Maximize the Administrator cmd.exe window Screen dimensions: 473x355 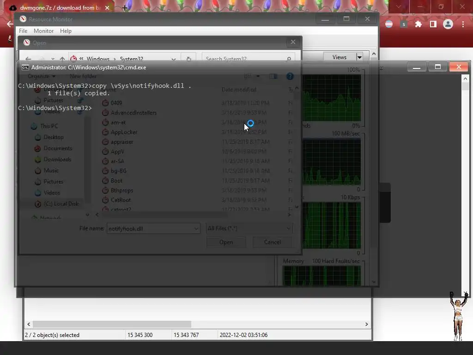click(438, 67)
